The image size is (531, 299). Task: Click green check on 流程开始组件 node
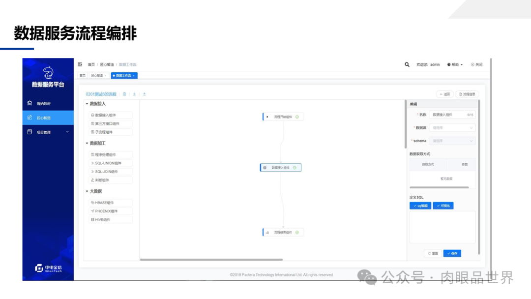[x=297, y=117]
